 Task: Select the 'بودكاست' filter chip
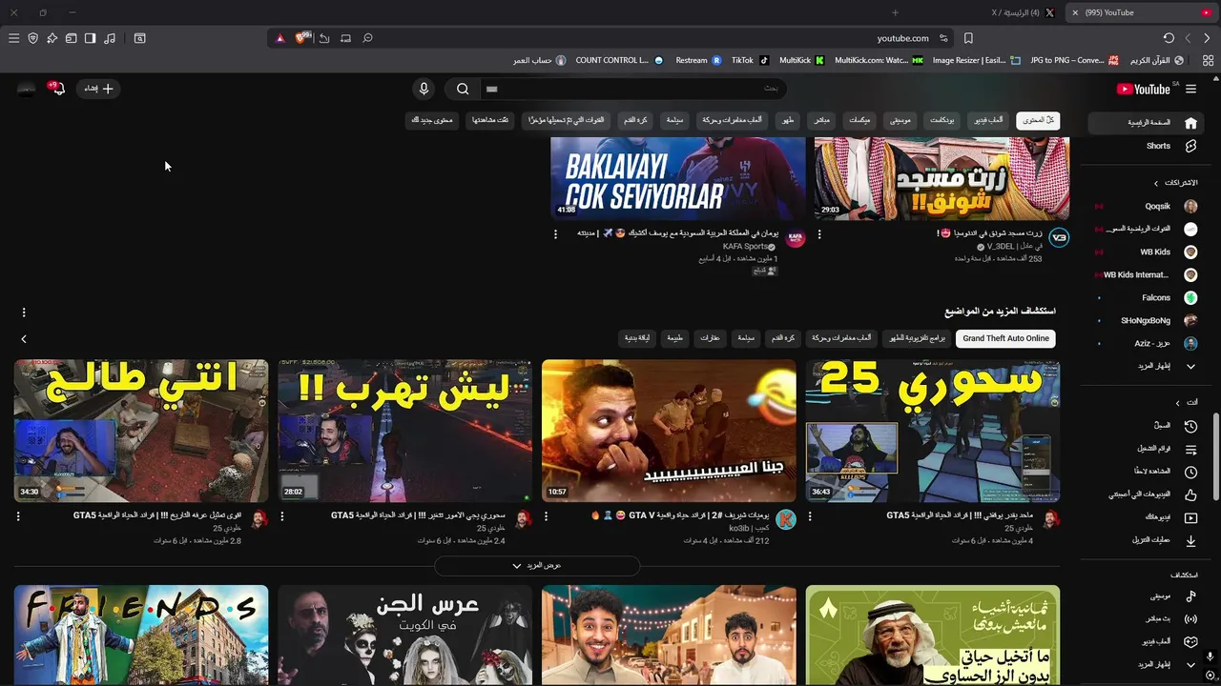[942, 120]
